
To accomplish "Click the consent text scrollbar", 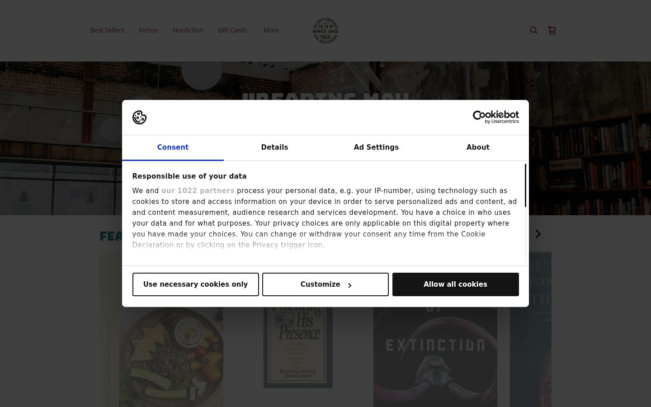I will coord(525,185).
